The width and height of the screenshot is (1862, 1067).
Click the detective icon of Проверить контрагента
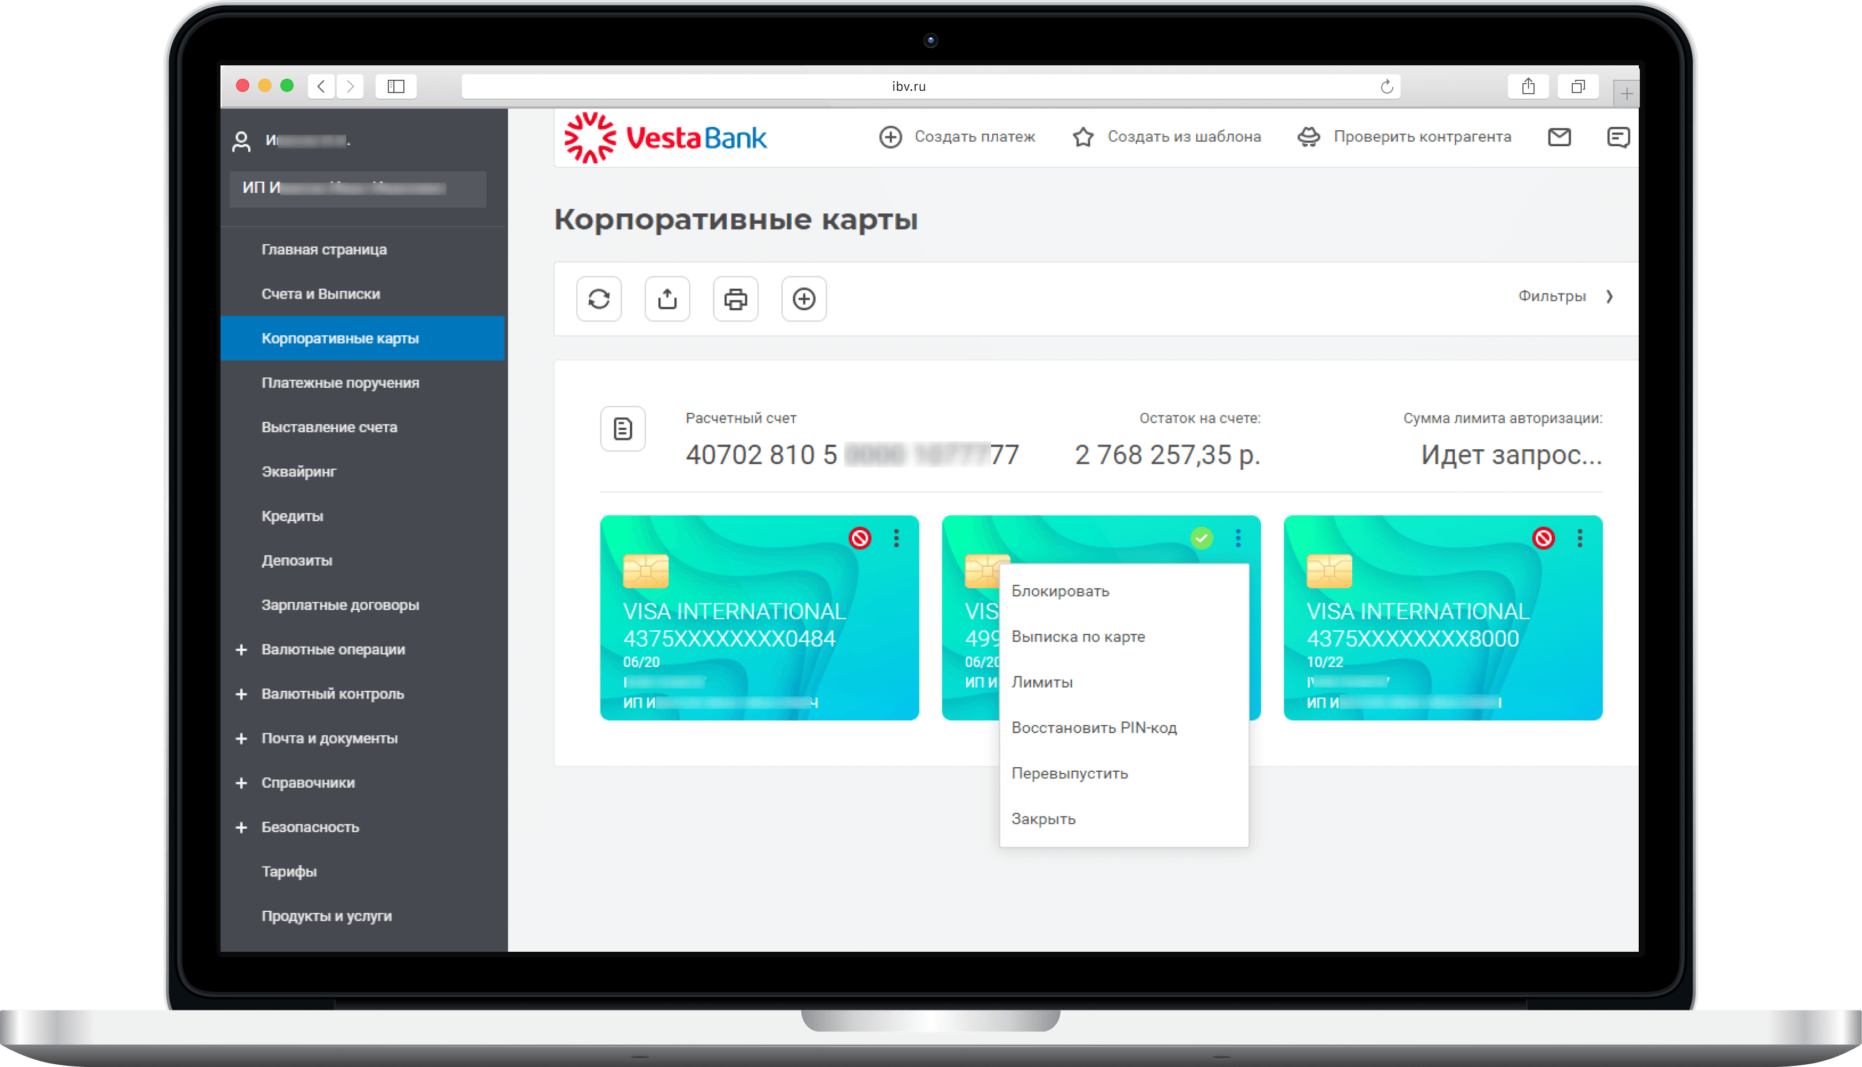[x=1309, y=137]
